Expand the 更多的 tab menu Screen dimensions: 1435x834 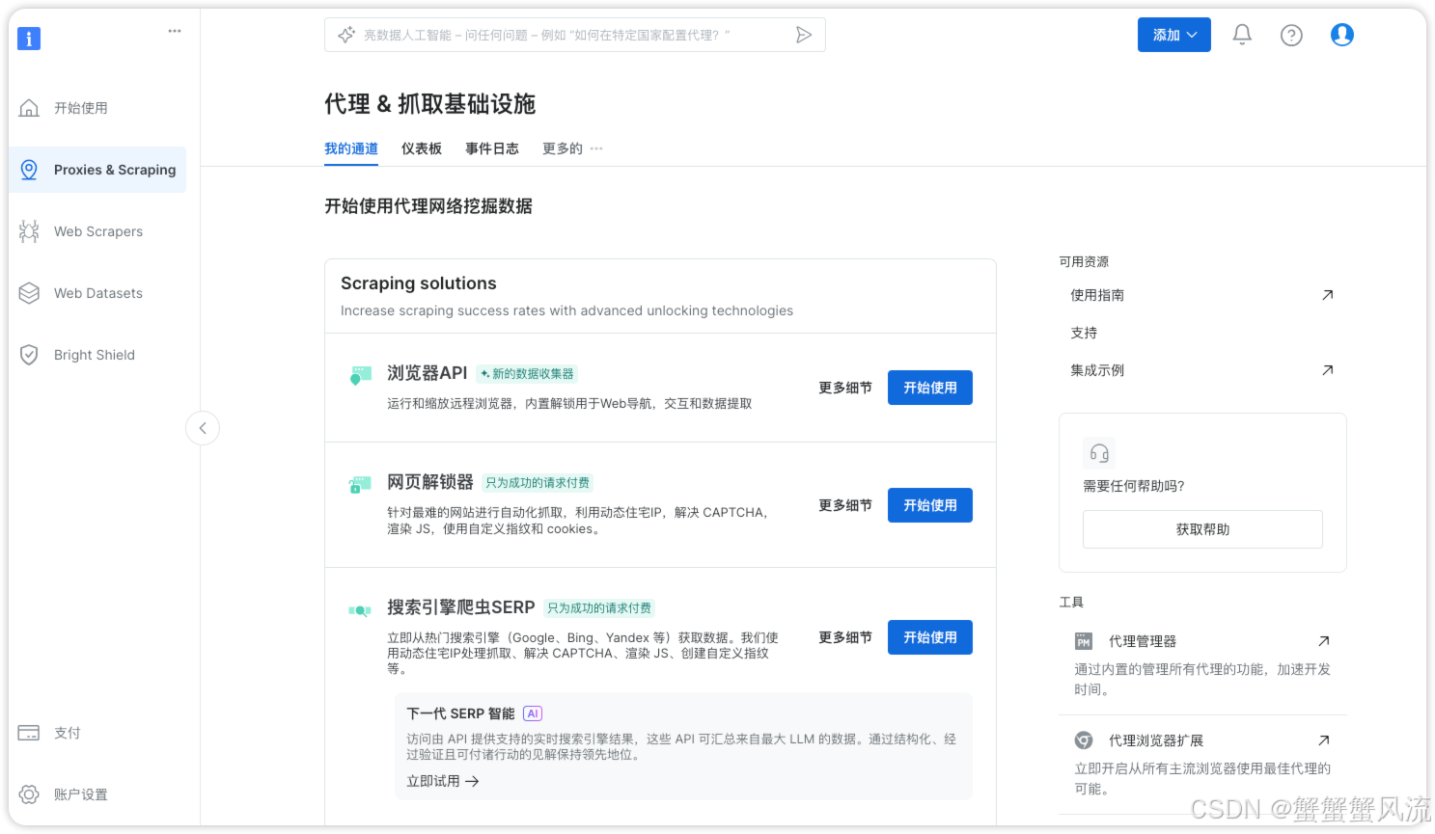click(572, 148)
